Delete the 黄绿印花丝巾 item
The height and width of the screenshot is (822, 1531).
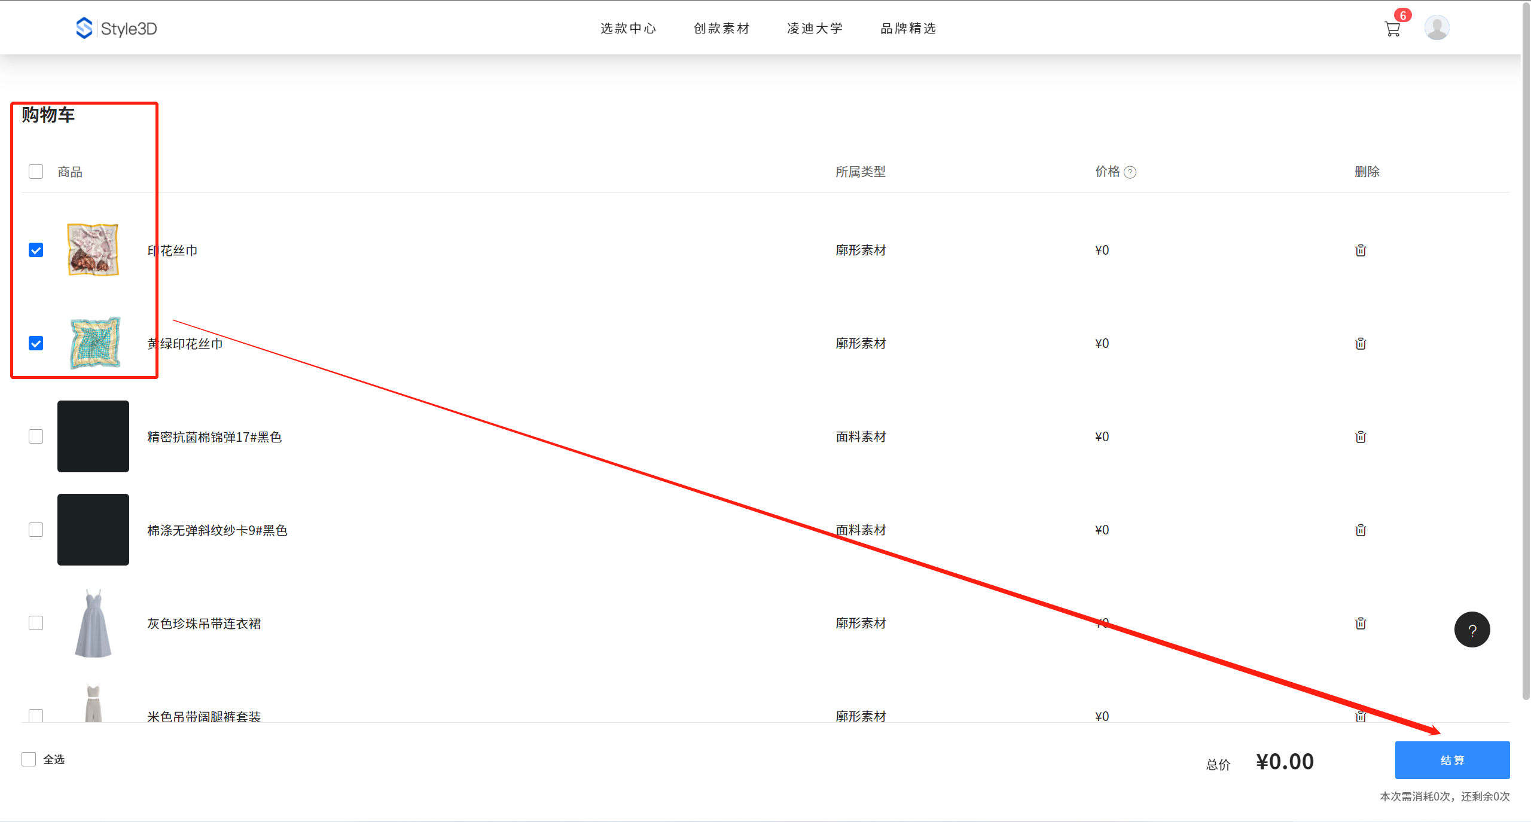[1361, 343]
